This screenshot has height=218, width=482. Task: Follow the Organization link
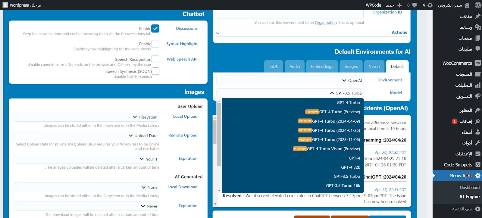326,23
